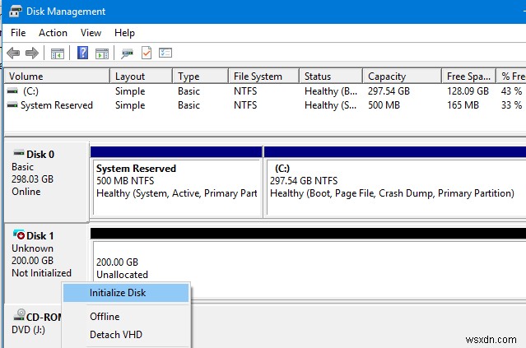The width and height of the screenshot is (526, 348).
Task: Click the 165 MB free space cell
Action: click(463, 105)
